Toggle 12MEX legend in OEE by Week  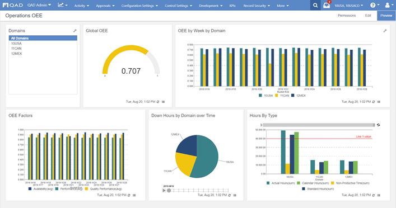click(299, 96)
